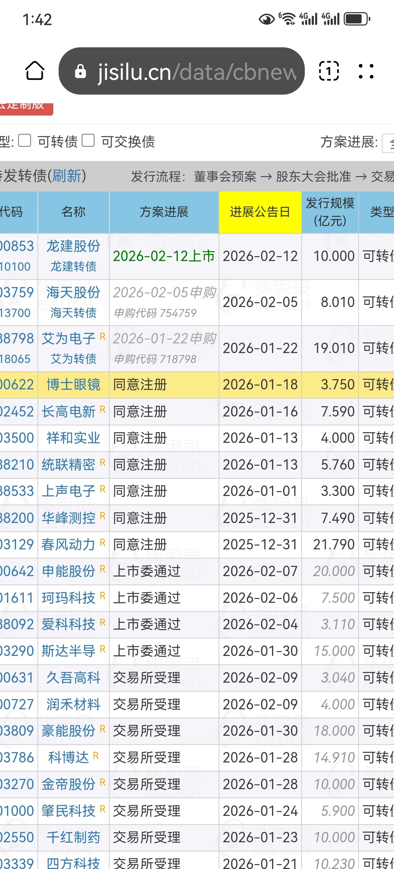The width and height of the screenshot is (394, 869).
Task: Sort by 名称 column header
Action: [x=73, y=212]
